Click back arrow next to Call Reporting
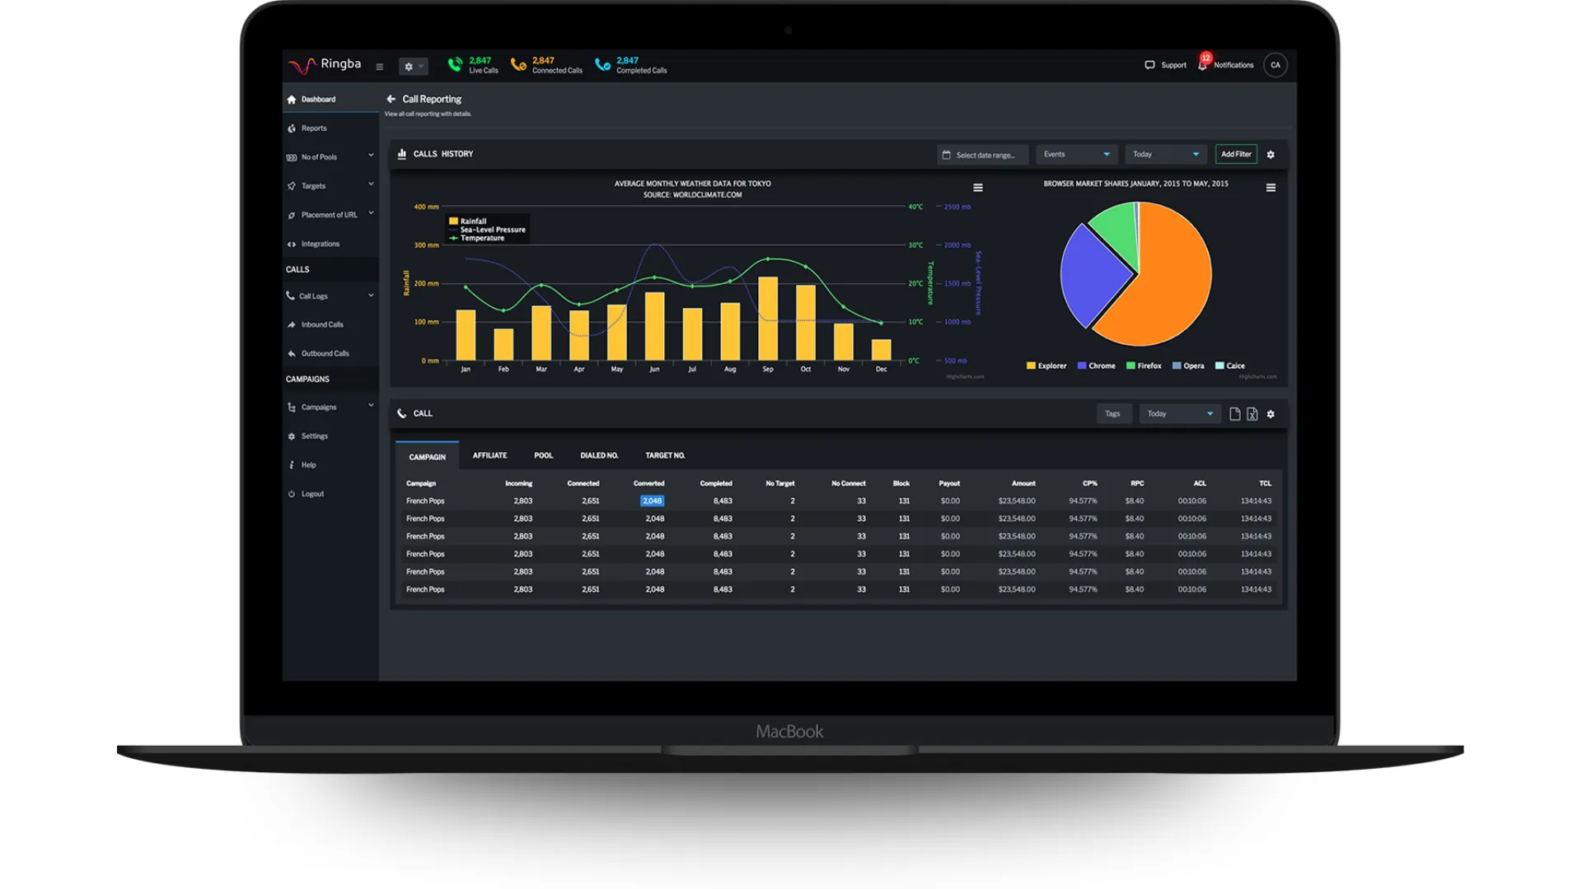 (x=391, y=99)
